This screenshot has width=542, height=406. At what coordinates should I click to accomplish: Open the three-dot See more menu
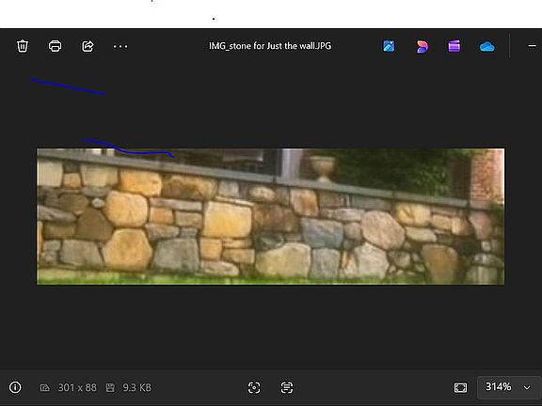[x=120, y=46]
